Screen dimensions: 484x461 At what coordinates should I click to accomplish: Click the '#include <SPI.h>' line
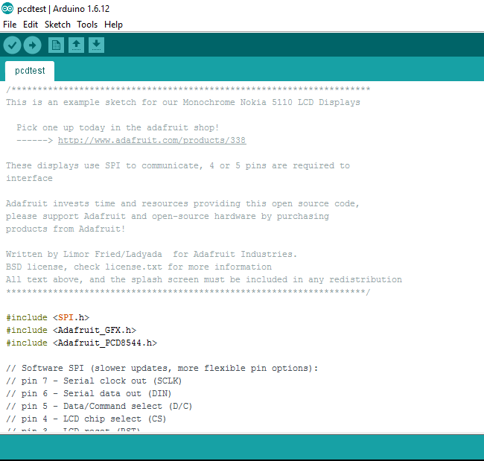coord(48,317)
